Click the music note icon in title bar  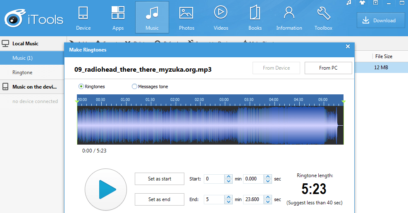[349, 3]
